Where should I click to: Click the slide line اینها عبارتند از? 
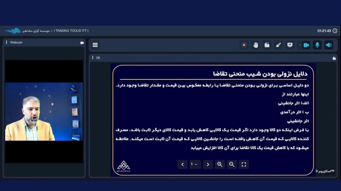click(295, 94)
